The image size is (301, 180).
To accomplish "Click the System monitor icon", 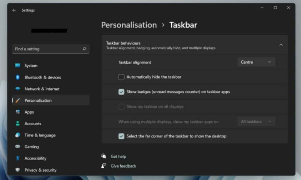I will pyautogui.click(x=18, y=65).
